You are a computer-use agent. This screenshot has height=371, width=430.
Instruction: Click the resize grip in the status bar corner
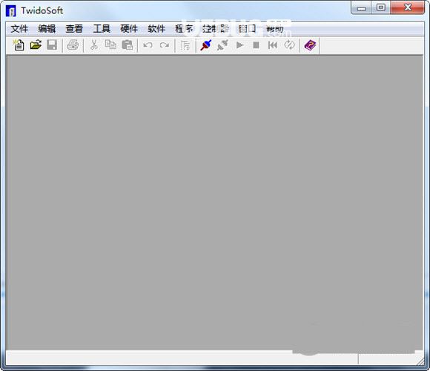click(x=420, y=361)
